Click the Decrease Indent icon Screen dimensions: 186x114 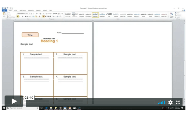click(54, 14)
